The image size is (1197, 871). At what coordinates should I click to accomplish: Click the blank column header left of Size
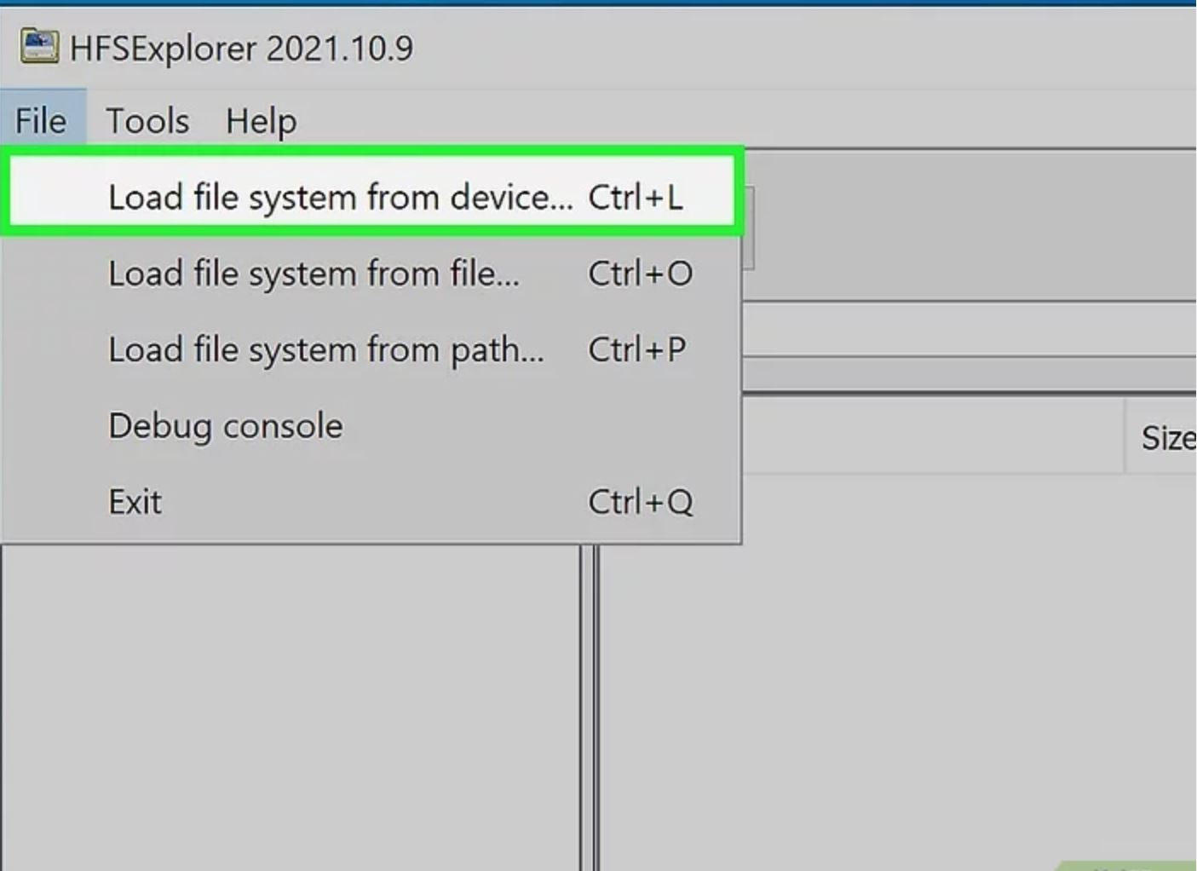pyautogui.click(x=933, y=438)
